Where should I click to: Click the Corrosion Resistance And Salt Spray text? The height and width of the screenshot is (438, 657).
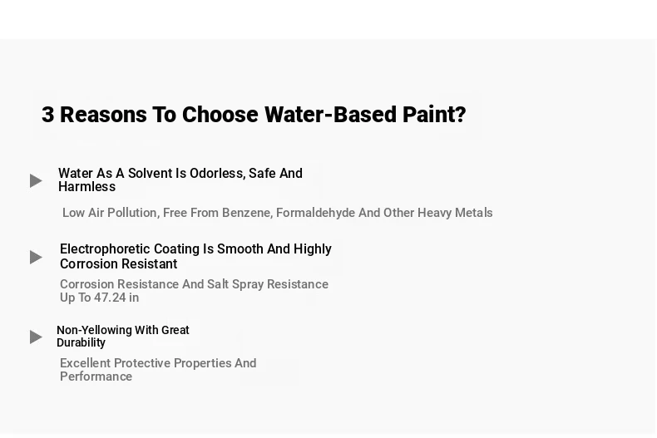(194, 284)
